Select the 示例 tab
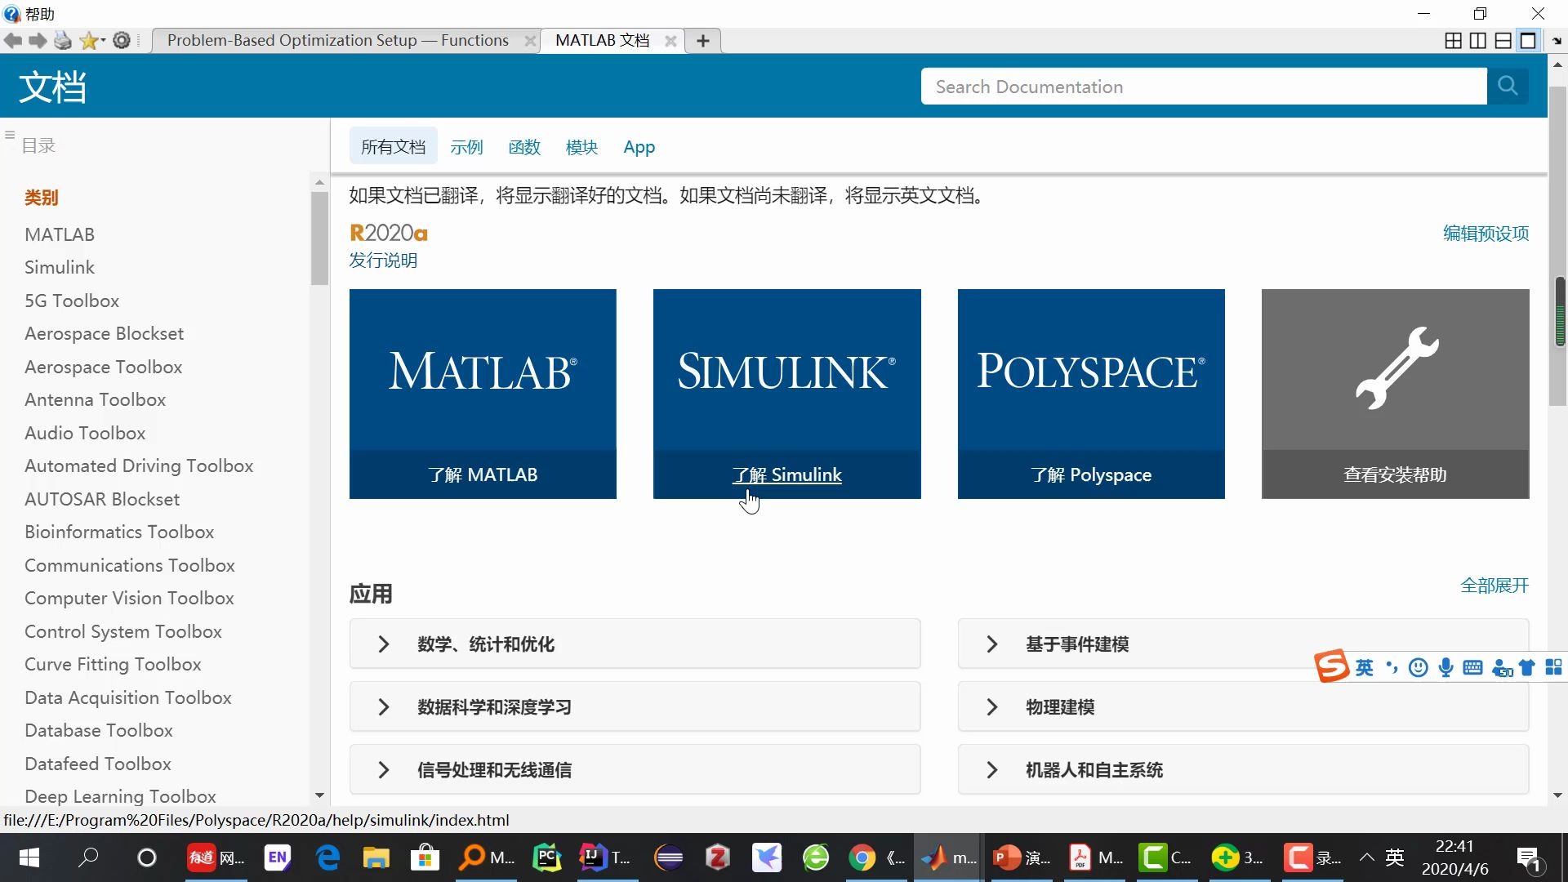Screen dimensions: 1568x882 click(466, 147)
